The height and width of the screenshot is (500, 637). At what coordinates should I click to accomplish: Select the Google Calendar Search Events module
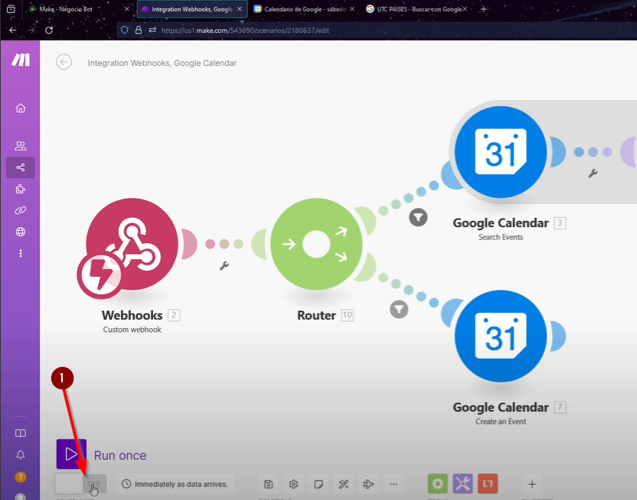tap(501, 152)
